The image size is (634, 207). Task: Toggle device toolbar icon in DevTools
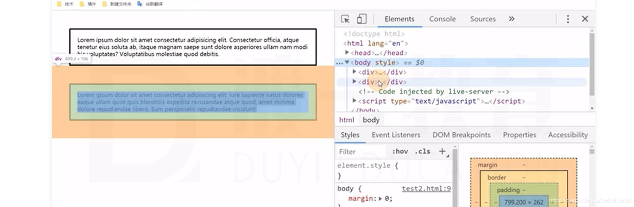pos(362,19)
